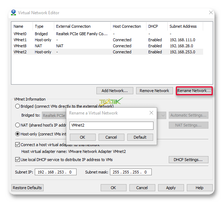Image resolution: width=223 pixels, height=203 pixels.
Task: Open DHCP Settings
Action: [188, 160]
